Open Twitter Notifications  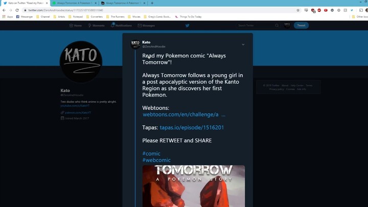[121, 26]
